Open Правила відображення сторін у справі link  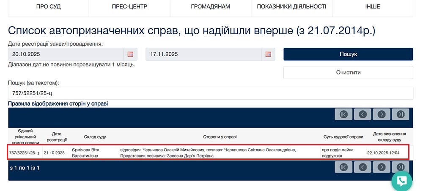coord(58,104)
